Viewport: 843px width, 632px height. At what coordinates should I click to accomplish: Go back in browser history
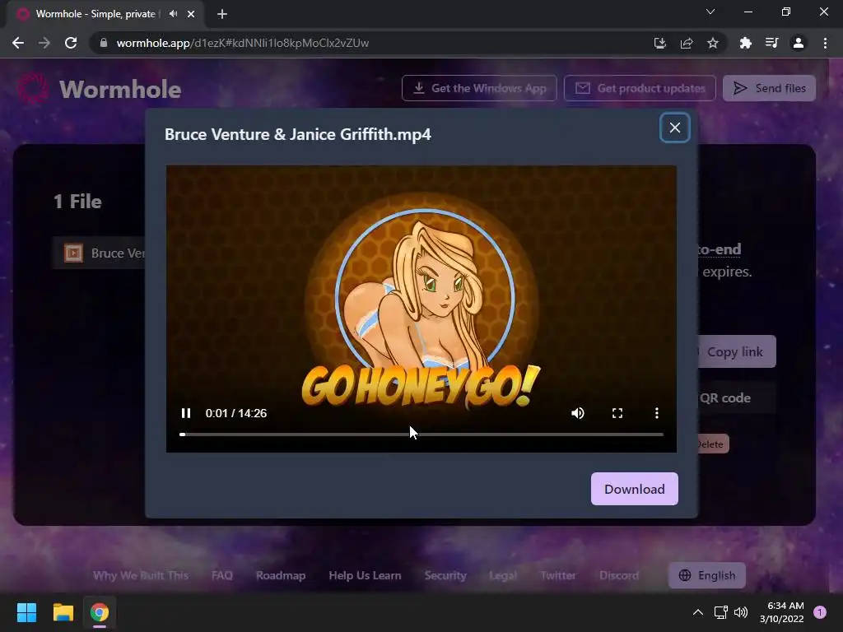click(x=18, y=43)
